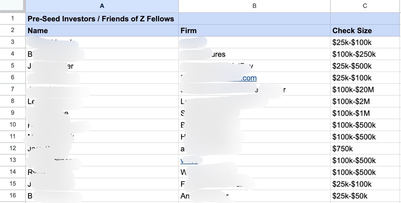Select the $100k-$20M check size cell
Image resolution: width=401 pixels, height=203 pixels.
tap(366, 90)
